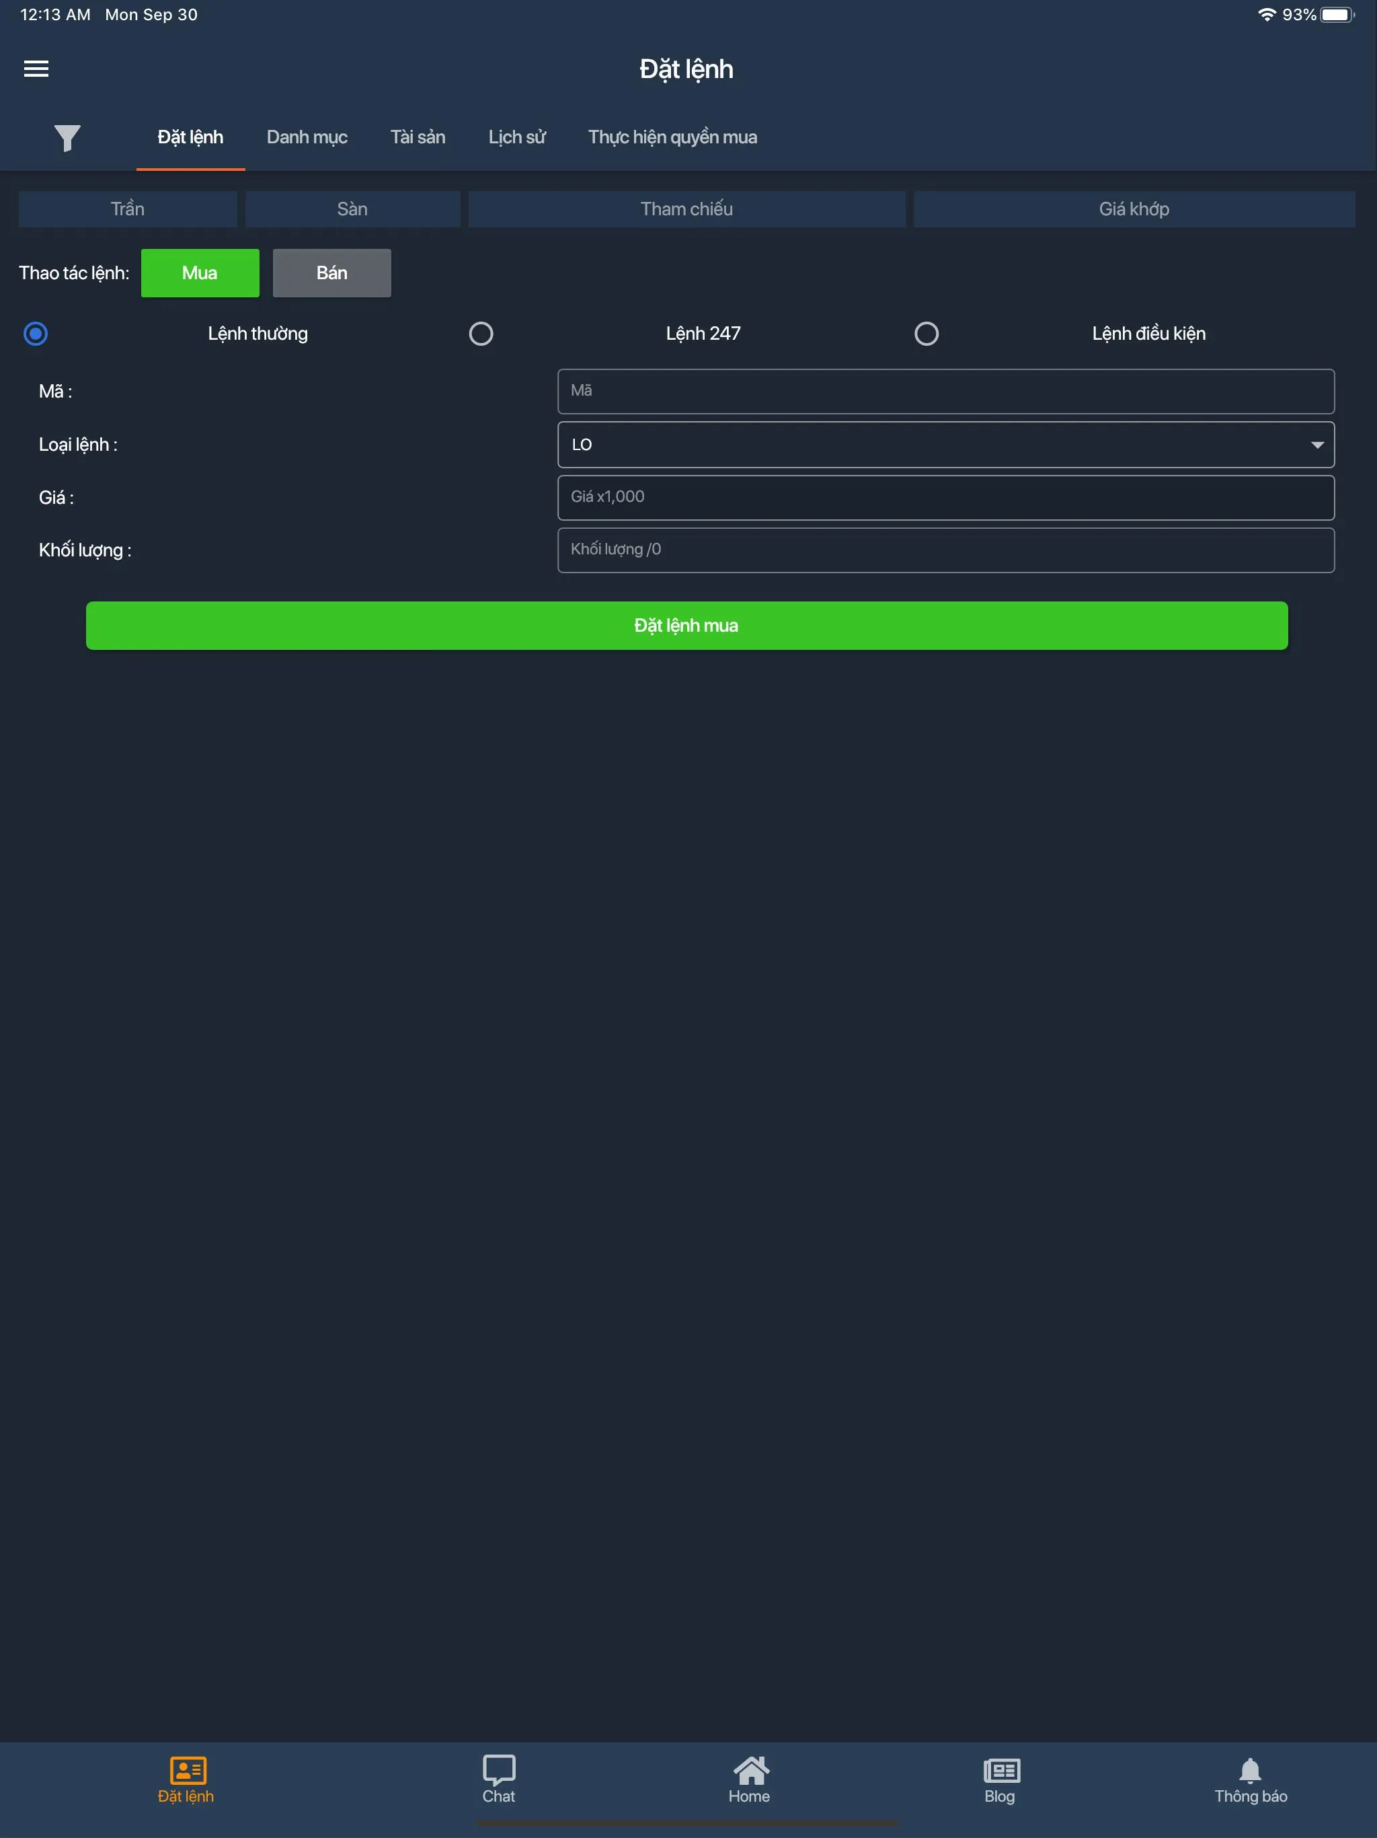Select the Chat icon in bottom bar
This screenshot has height=1838, width=1377.
click(499, 1771)
